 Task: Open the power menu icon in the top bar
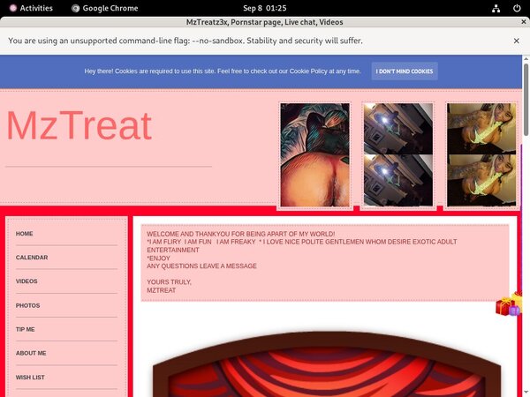pos(518,8)
